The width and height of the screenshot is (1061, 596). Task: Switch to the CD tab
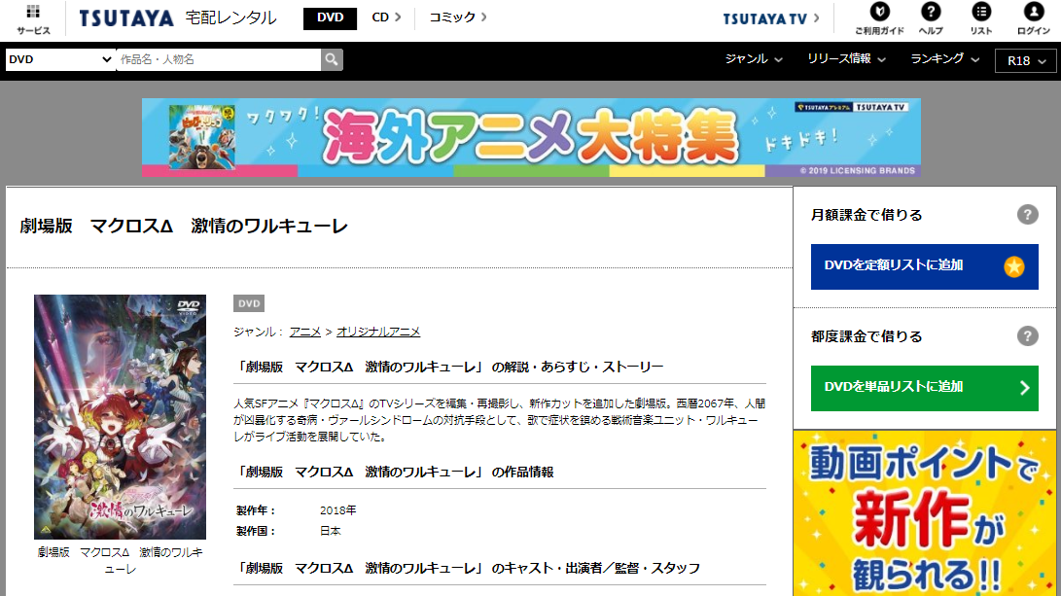pos(386,18)
